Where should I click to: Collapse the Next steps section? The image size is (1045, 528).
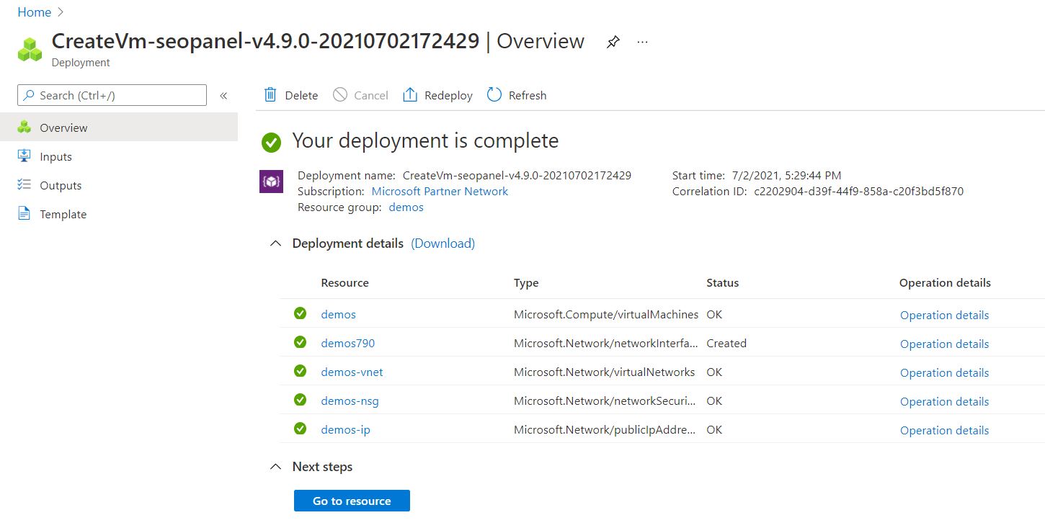point(275,467)
